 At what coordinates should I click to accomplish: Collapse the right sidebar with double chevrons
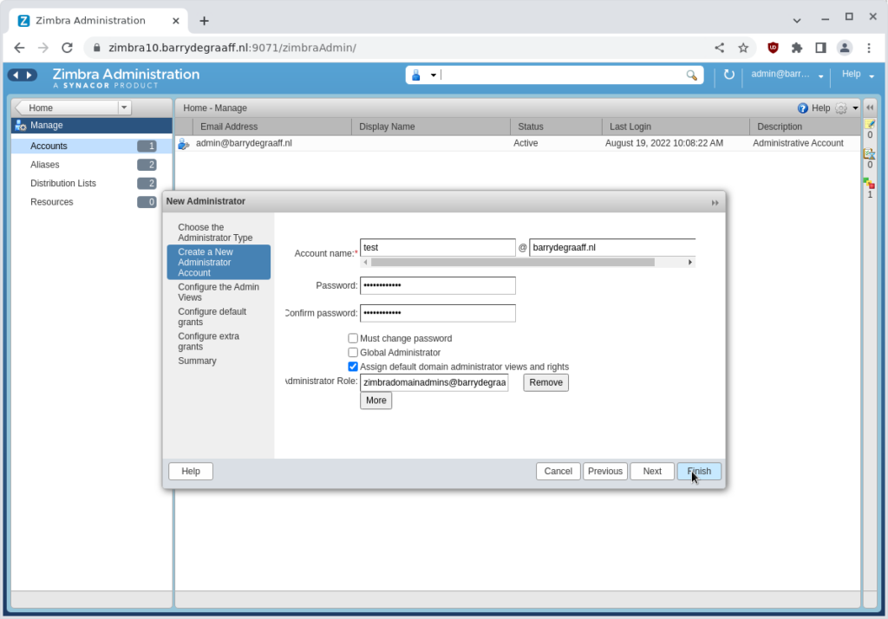tap(869, 107)
